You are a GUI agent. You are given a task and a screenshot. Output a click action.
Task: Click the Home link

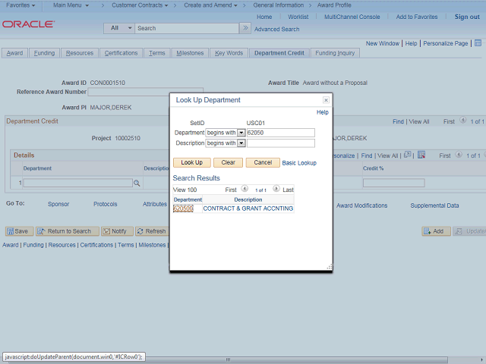pyautogui.click(x=264, y=17)
